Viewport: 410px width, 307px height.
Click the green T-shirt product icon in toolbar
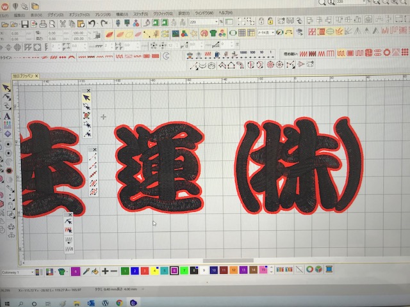pyautogui.click(x=213, y=33)
